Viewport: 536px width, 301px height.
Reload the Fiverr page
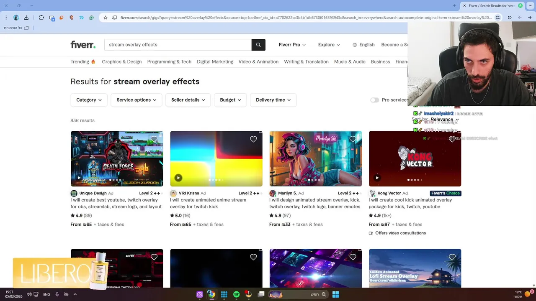coord(510,18)
